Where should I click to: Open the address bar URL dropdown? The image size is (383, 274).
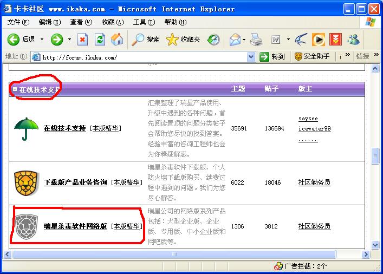251,57
